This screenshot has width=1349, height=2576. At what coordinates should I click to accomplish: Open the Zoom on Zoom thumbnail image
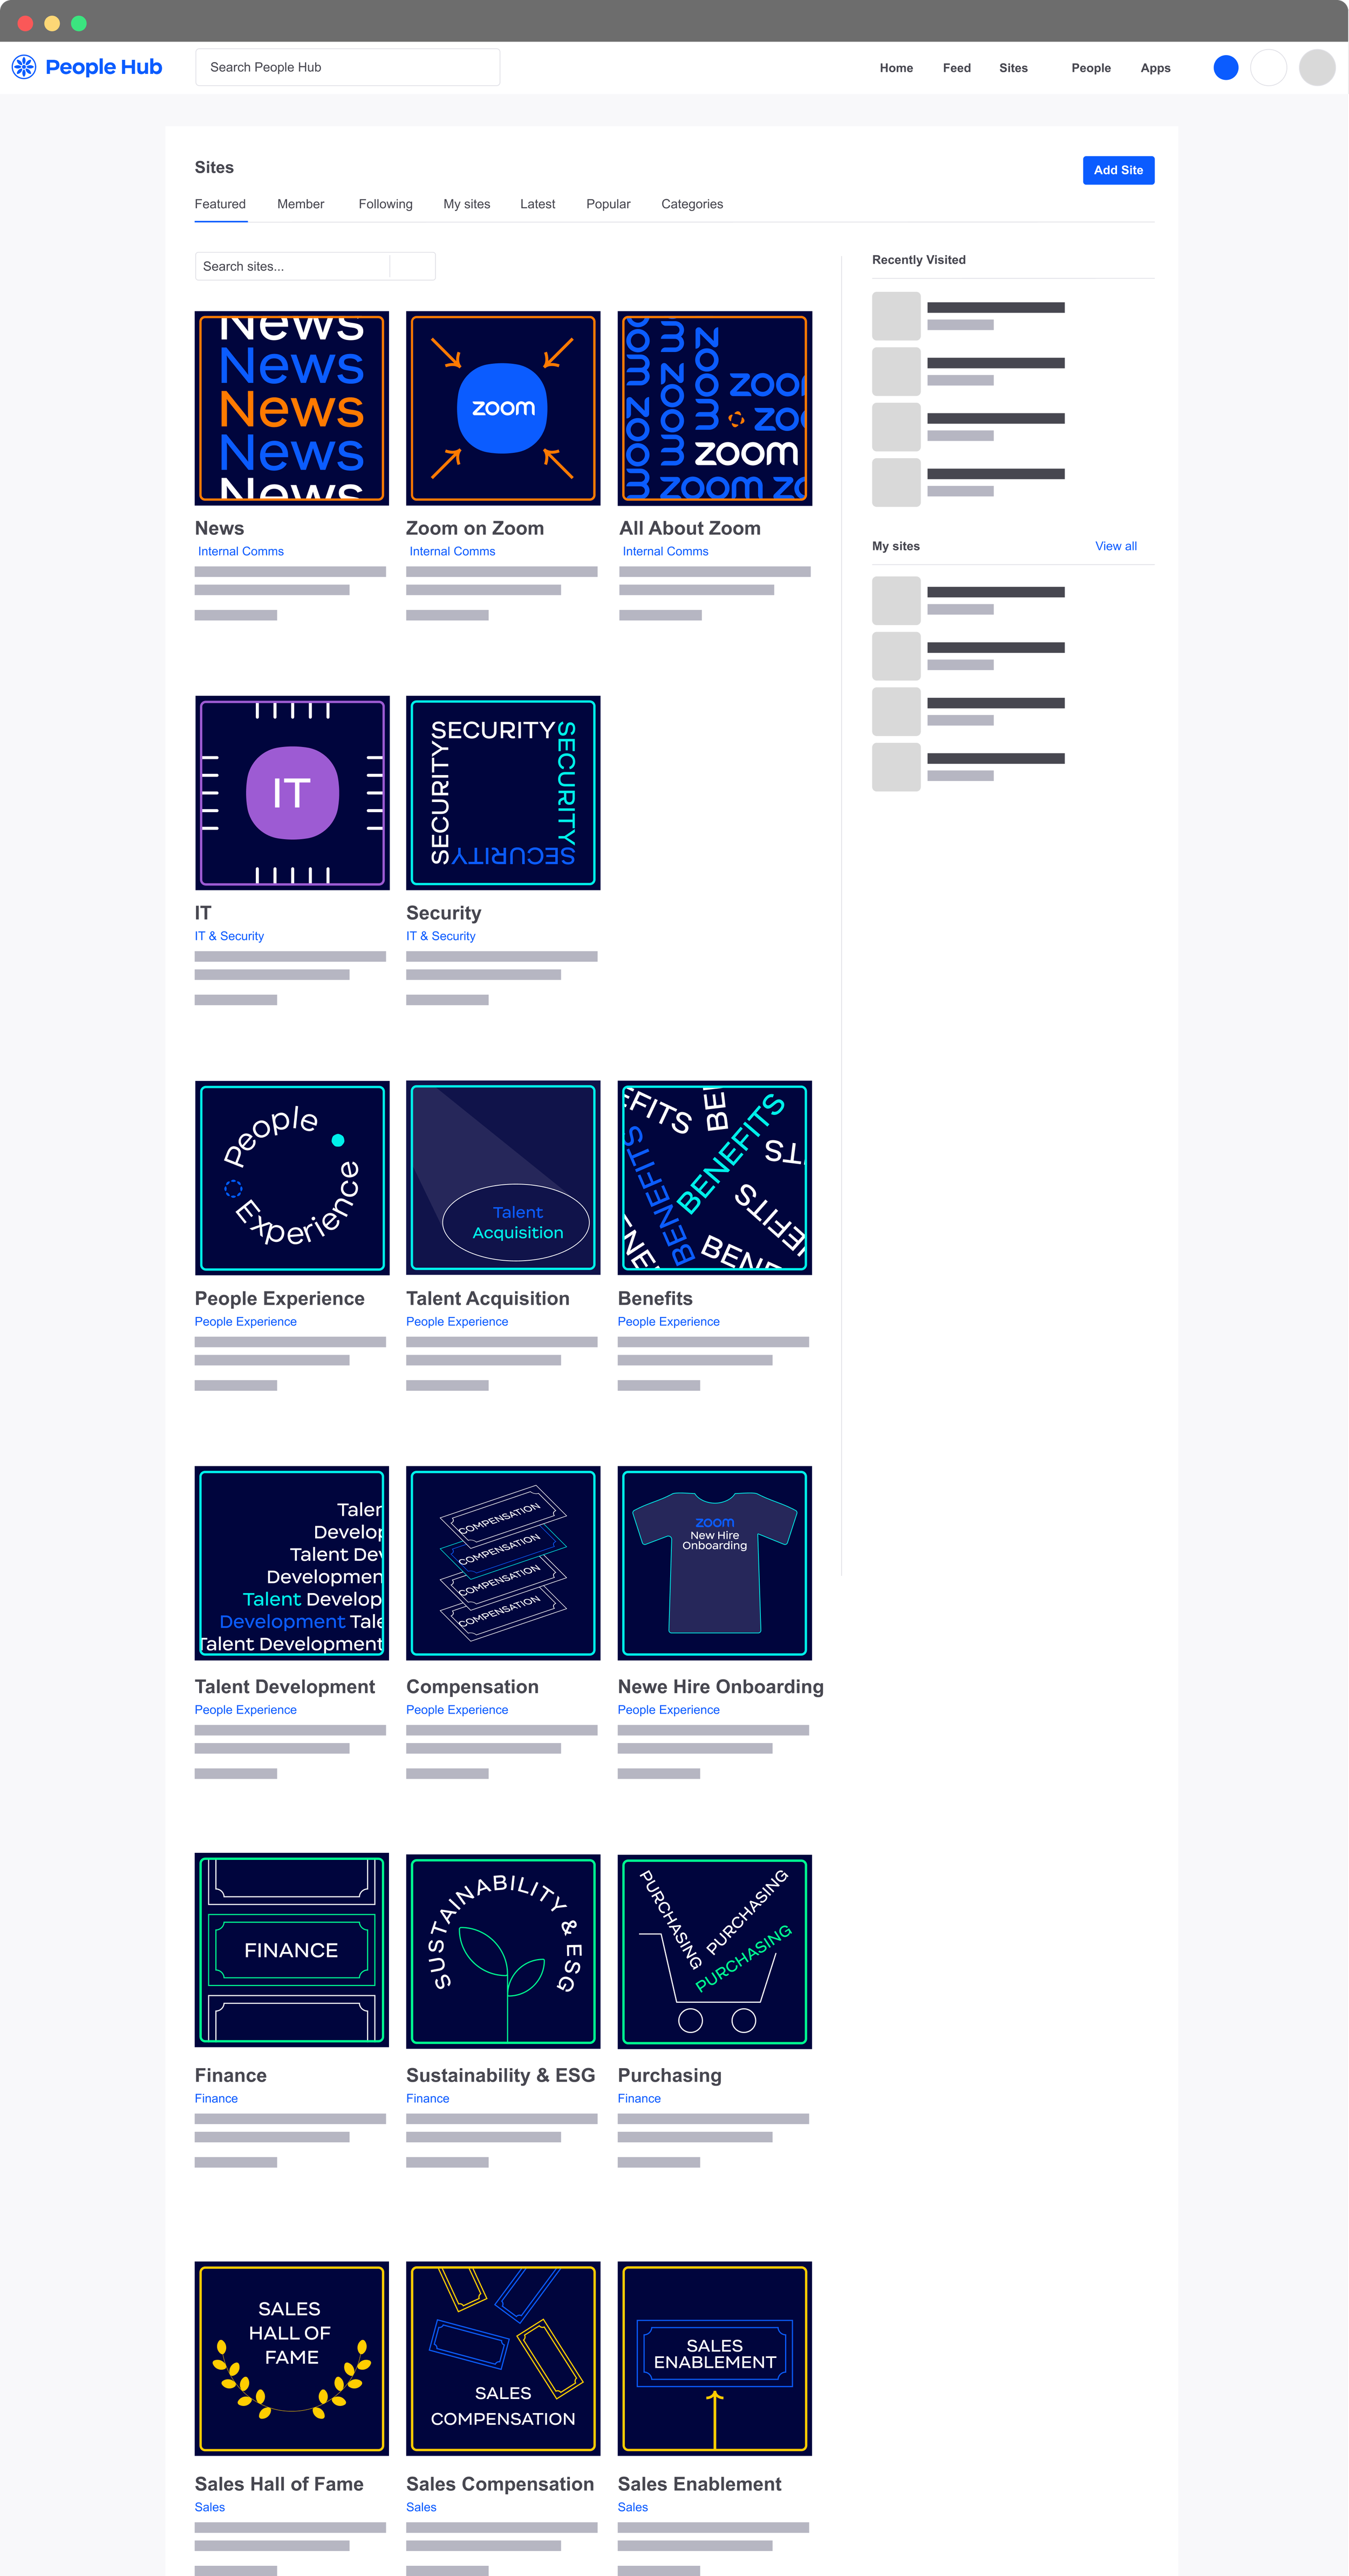503,408
